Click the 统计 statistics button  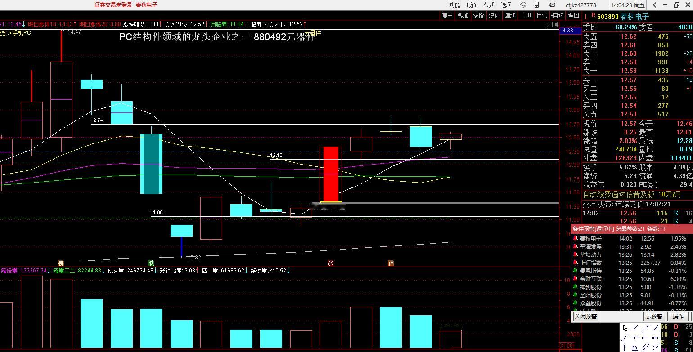pyautogui.click(x=494, y=15)
